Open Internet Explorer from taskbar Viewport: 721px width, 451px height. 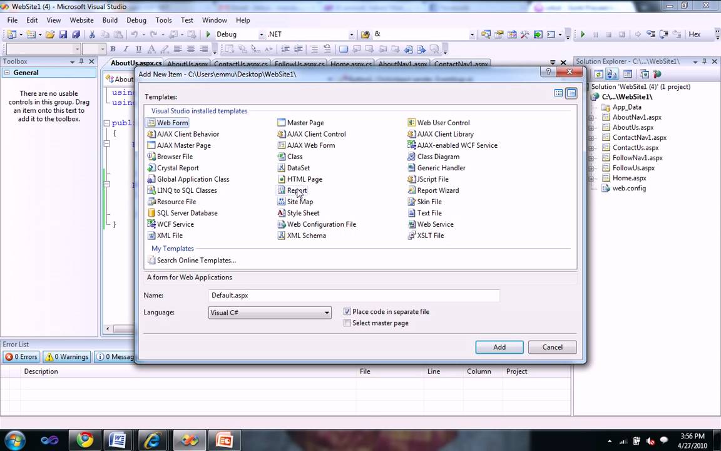coord(152,440)
